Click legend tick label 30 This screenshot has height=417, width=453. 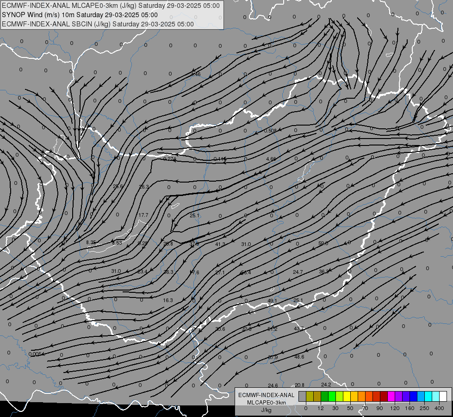tap(335, 408)
